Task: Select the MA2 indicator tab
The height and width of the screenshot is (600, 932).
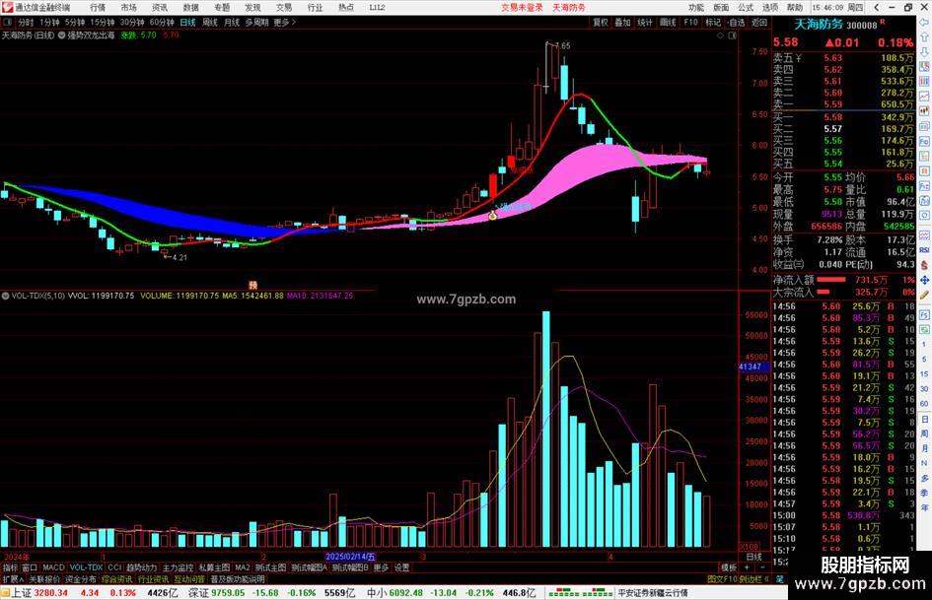Action: 243,567
